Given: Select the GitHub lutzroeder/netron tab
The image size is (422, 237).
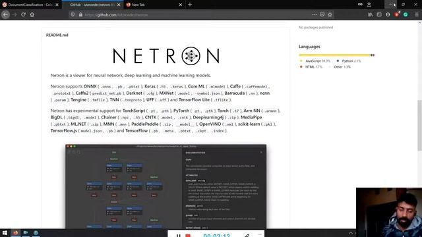Looking at the screenshot, I should coord(92,5).
